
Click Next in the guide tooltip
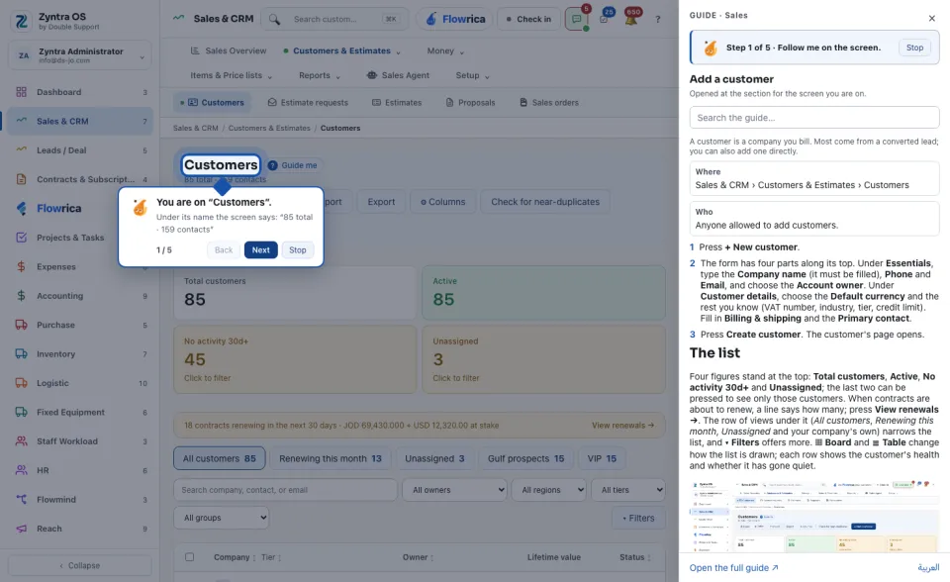click(260, 249)
